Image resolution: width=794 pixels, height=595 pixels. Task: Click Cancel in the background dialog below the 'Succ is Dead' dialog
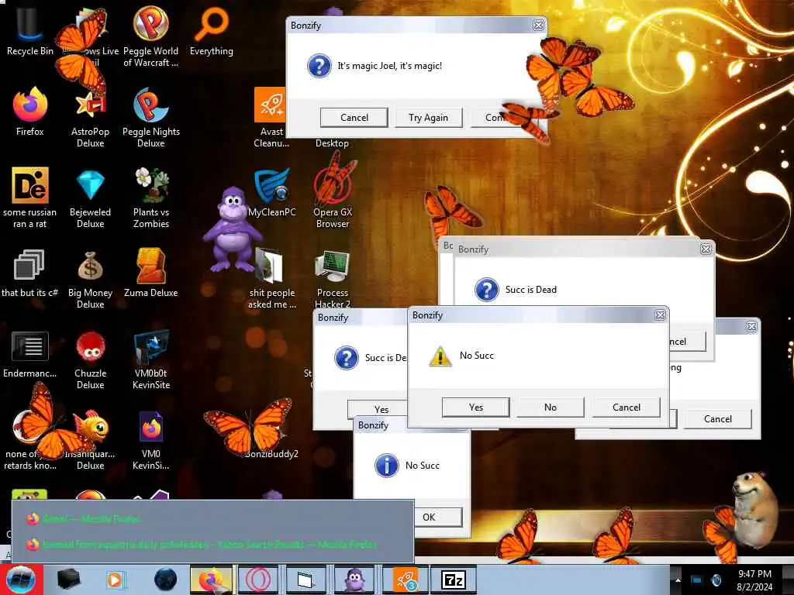[x=717, y=419]
